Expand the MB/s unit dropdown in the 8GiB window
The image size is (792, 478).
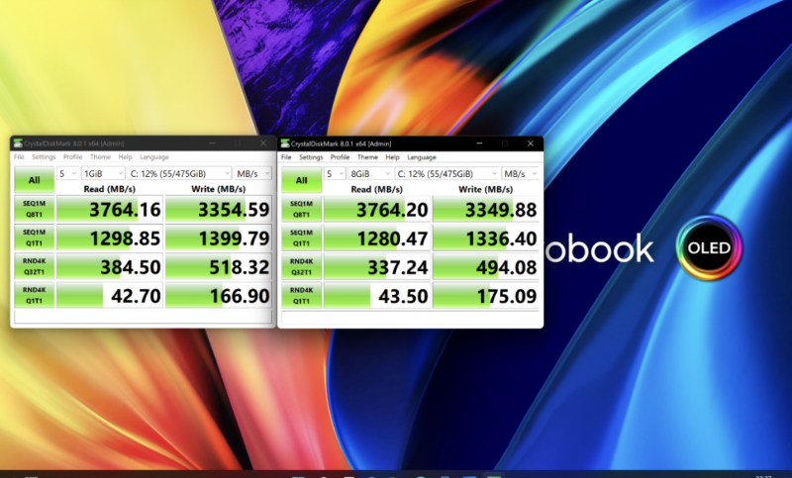(x=521, y=173)
